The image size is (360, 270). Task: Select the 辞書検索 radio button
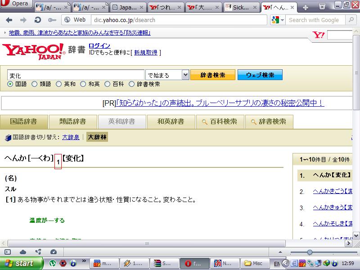tap(131, 84)
